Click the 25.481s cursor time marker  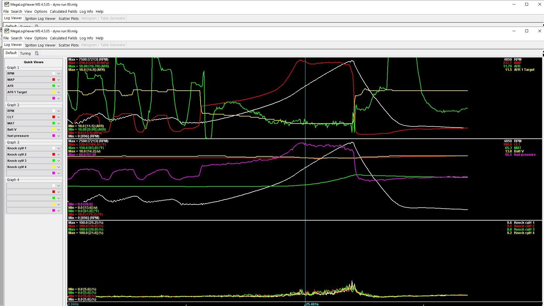click(x=312, y=304)
